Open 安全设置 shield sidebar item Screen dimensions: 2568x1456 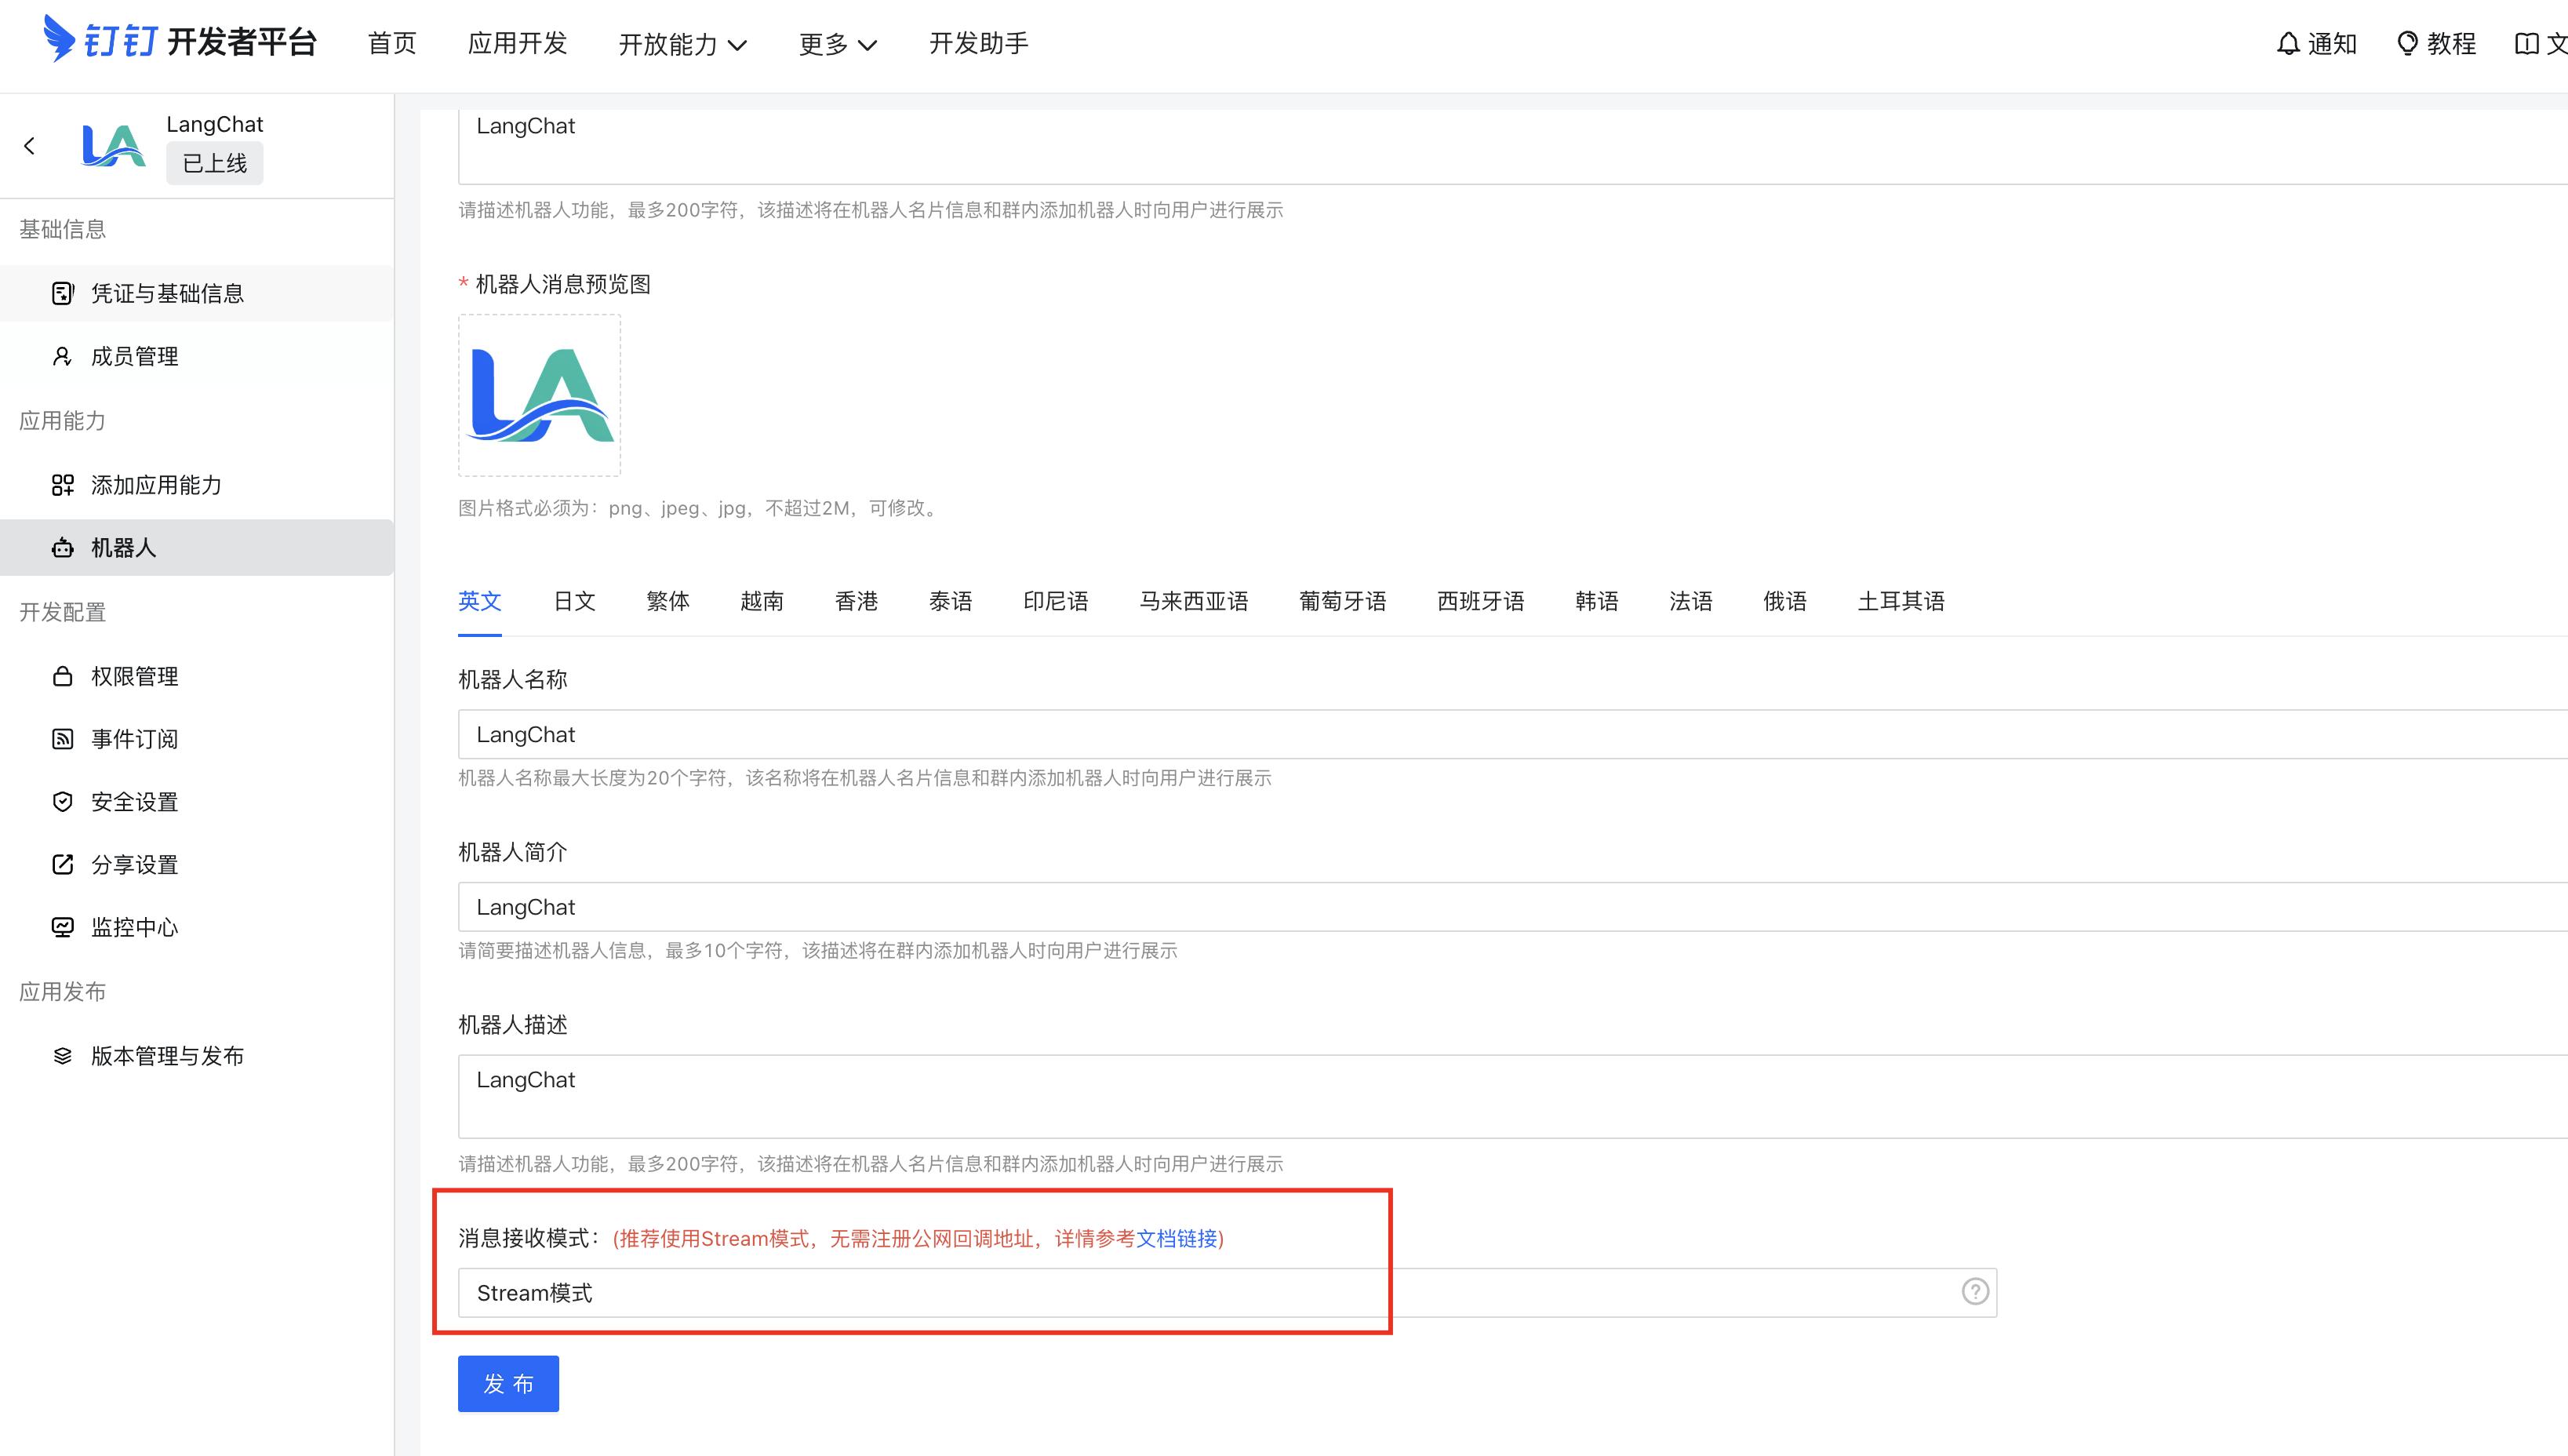[x=134, y=802]
